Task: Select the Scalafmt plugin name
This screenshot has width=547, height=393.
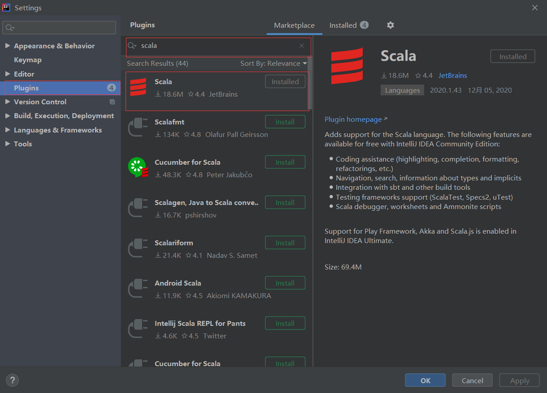Action: click(x=169, y=122)
